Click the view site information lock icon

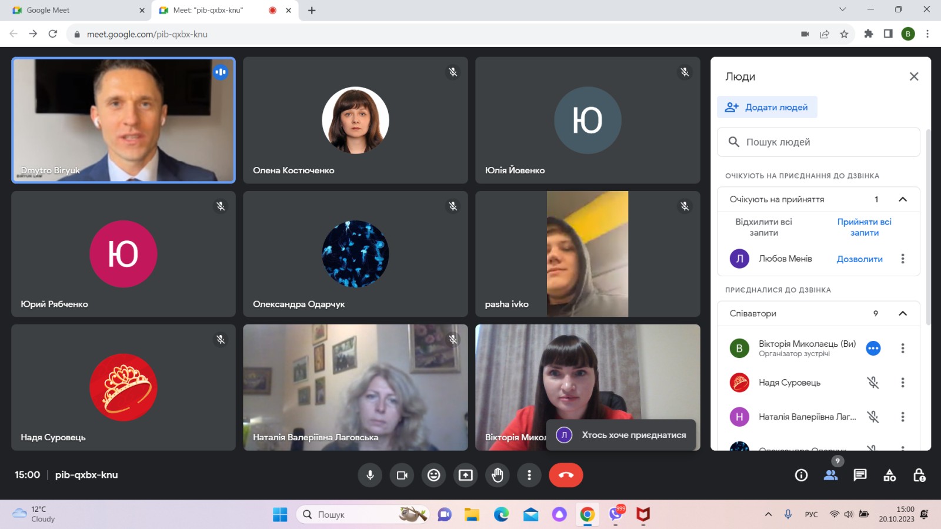point(76,34)
